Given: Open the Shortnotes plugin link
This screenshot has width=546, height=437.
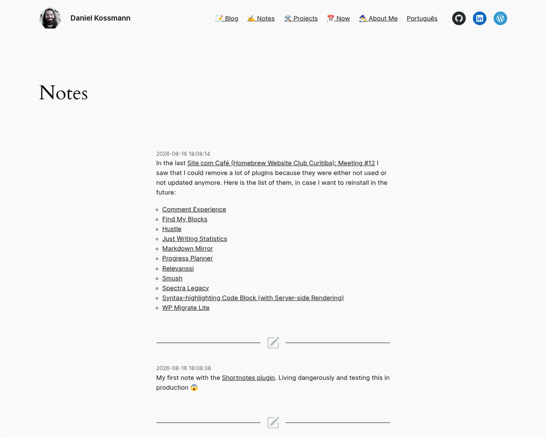Looking at the screenshot, I should 248,377.
